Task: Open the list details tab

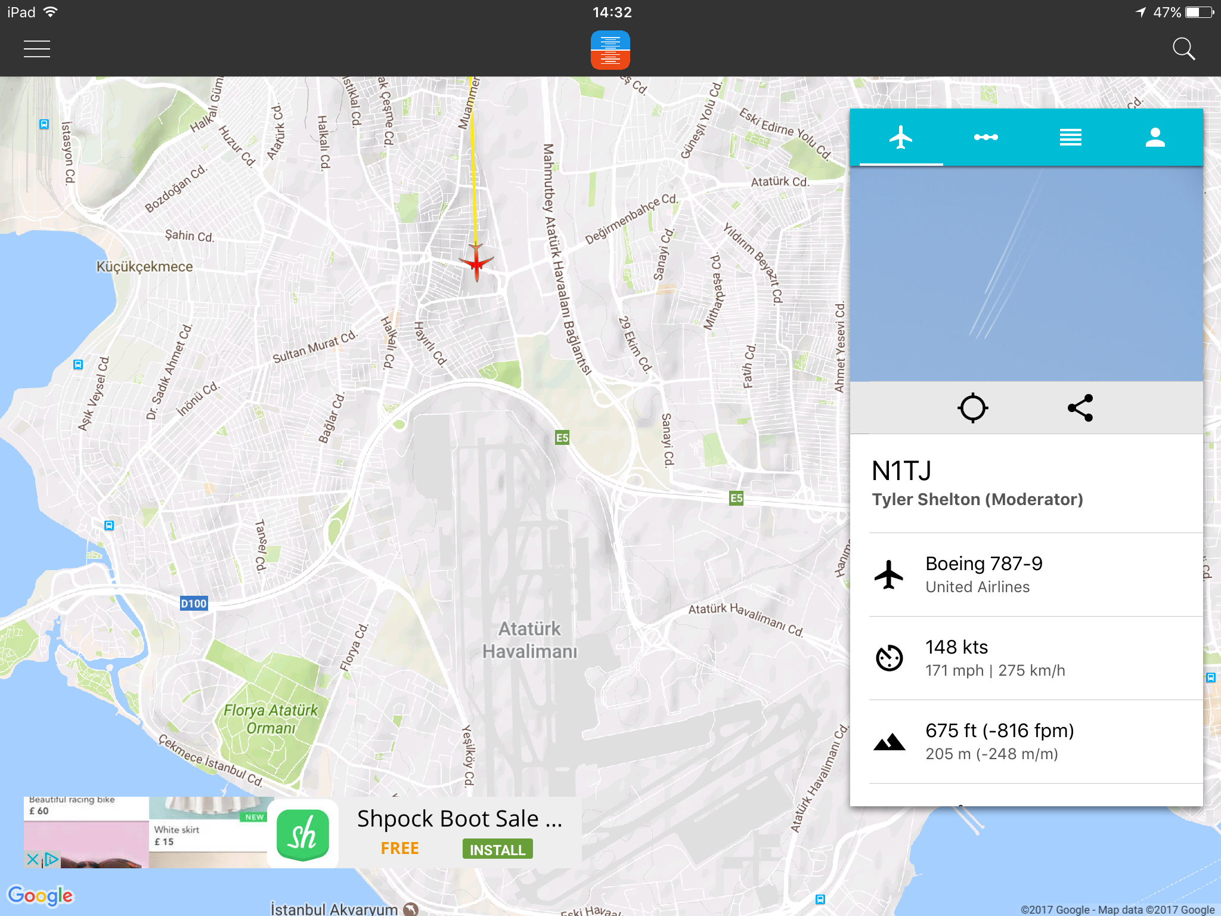Action: pyautogui.click(x=1070, y=137)
